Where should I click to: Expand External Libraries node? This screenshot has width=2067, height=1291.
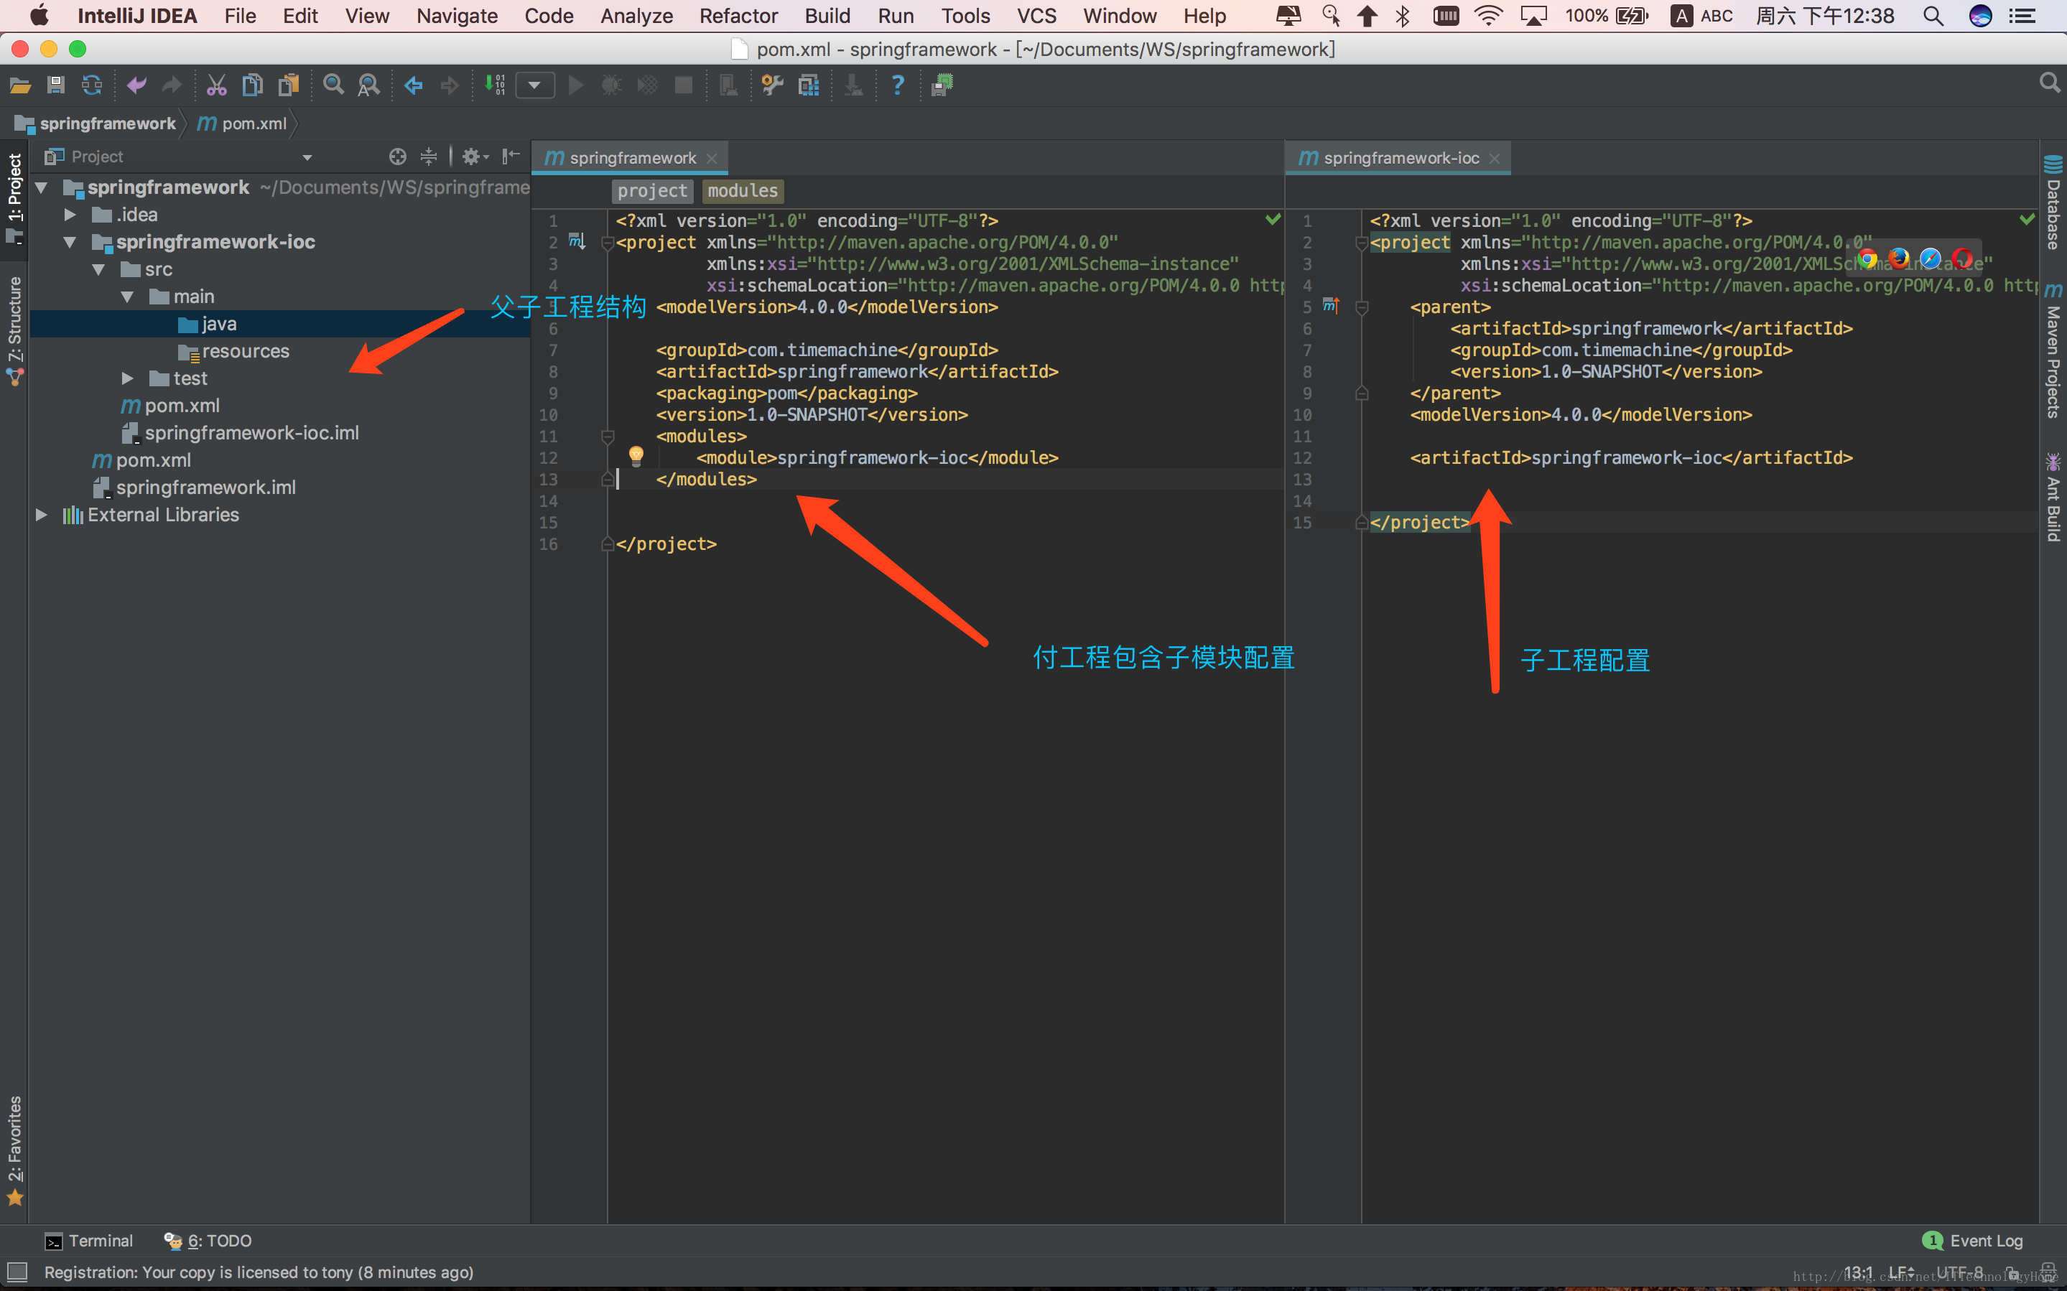[41, 515]
